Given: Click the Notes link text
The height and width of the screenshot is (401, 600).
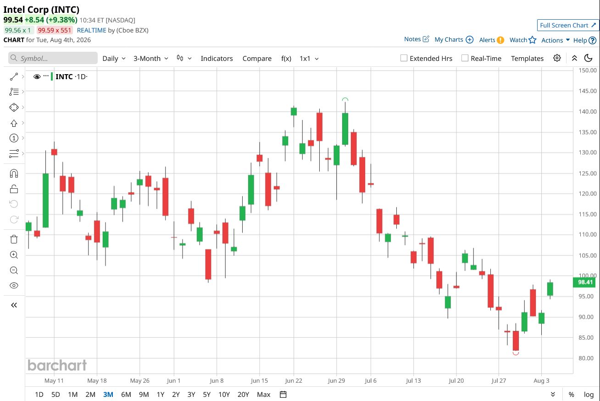Looking at the screenshot, I should [412, 39].
